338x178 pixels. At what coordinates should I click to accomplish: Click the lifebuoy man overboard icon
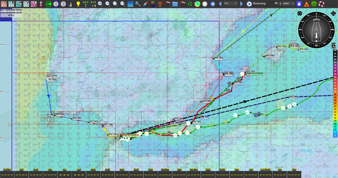[x=321, y=4]
